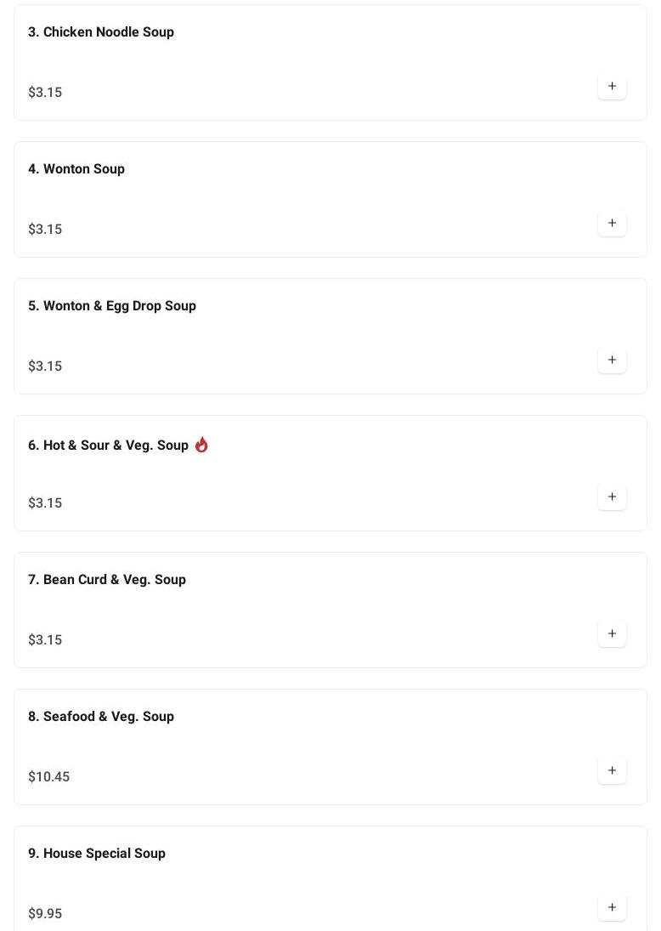Add Chicken Noodle Soup using plus icon
This screenshot has height=931, width=661.
click(612, 87)
